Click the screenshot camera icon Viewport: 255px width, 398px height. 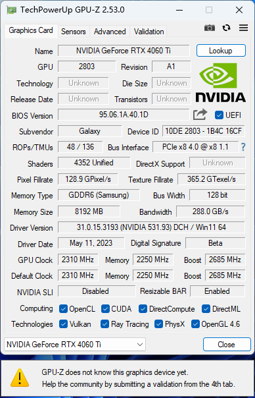tap(210, 28)
